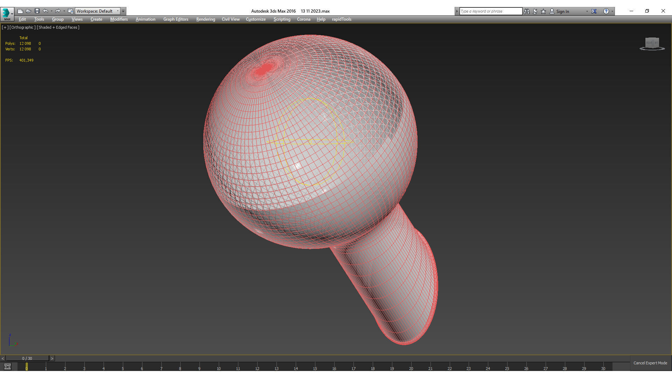Viewport: 672px width, 378px height.
Task: Open the Group menu
Action: coord(58,19)
